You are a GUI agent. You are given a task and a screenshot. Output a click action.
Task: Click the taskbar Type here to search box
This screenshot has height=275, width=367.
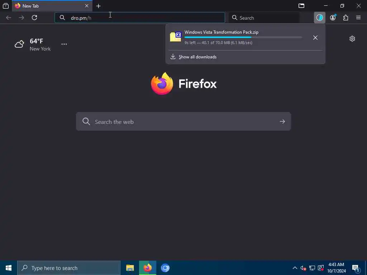coord(69,268)
